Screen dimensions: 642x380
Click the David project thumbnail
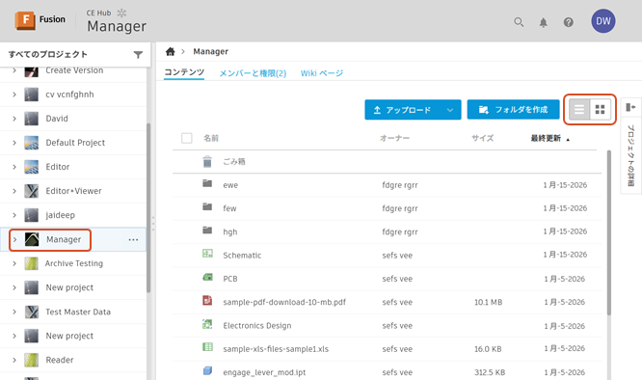(x=32, y=119)
